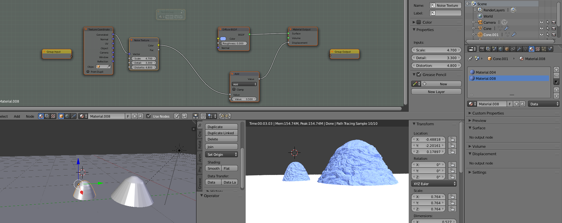Screen dimensions: 562x223
Task: Open the Data link dropdown in material panel
Action: coord(544,104)
